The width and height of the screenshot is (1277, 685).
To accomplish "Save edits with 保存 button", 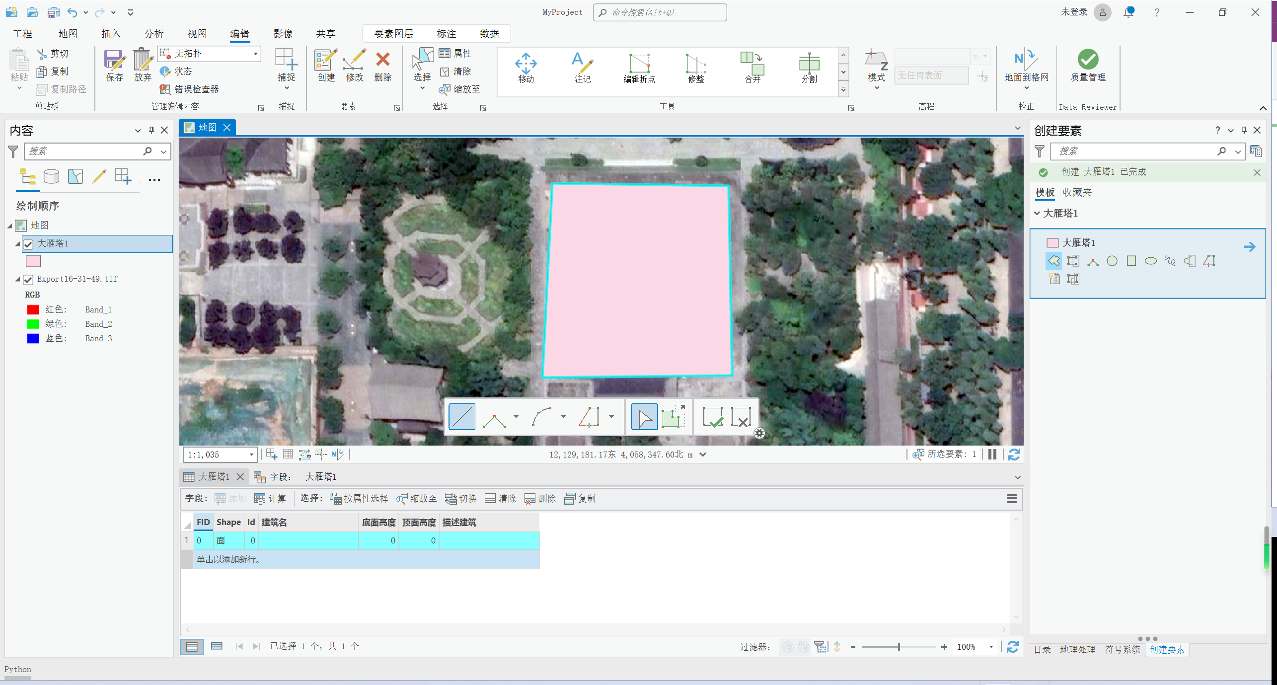I will point(115,65).
